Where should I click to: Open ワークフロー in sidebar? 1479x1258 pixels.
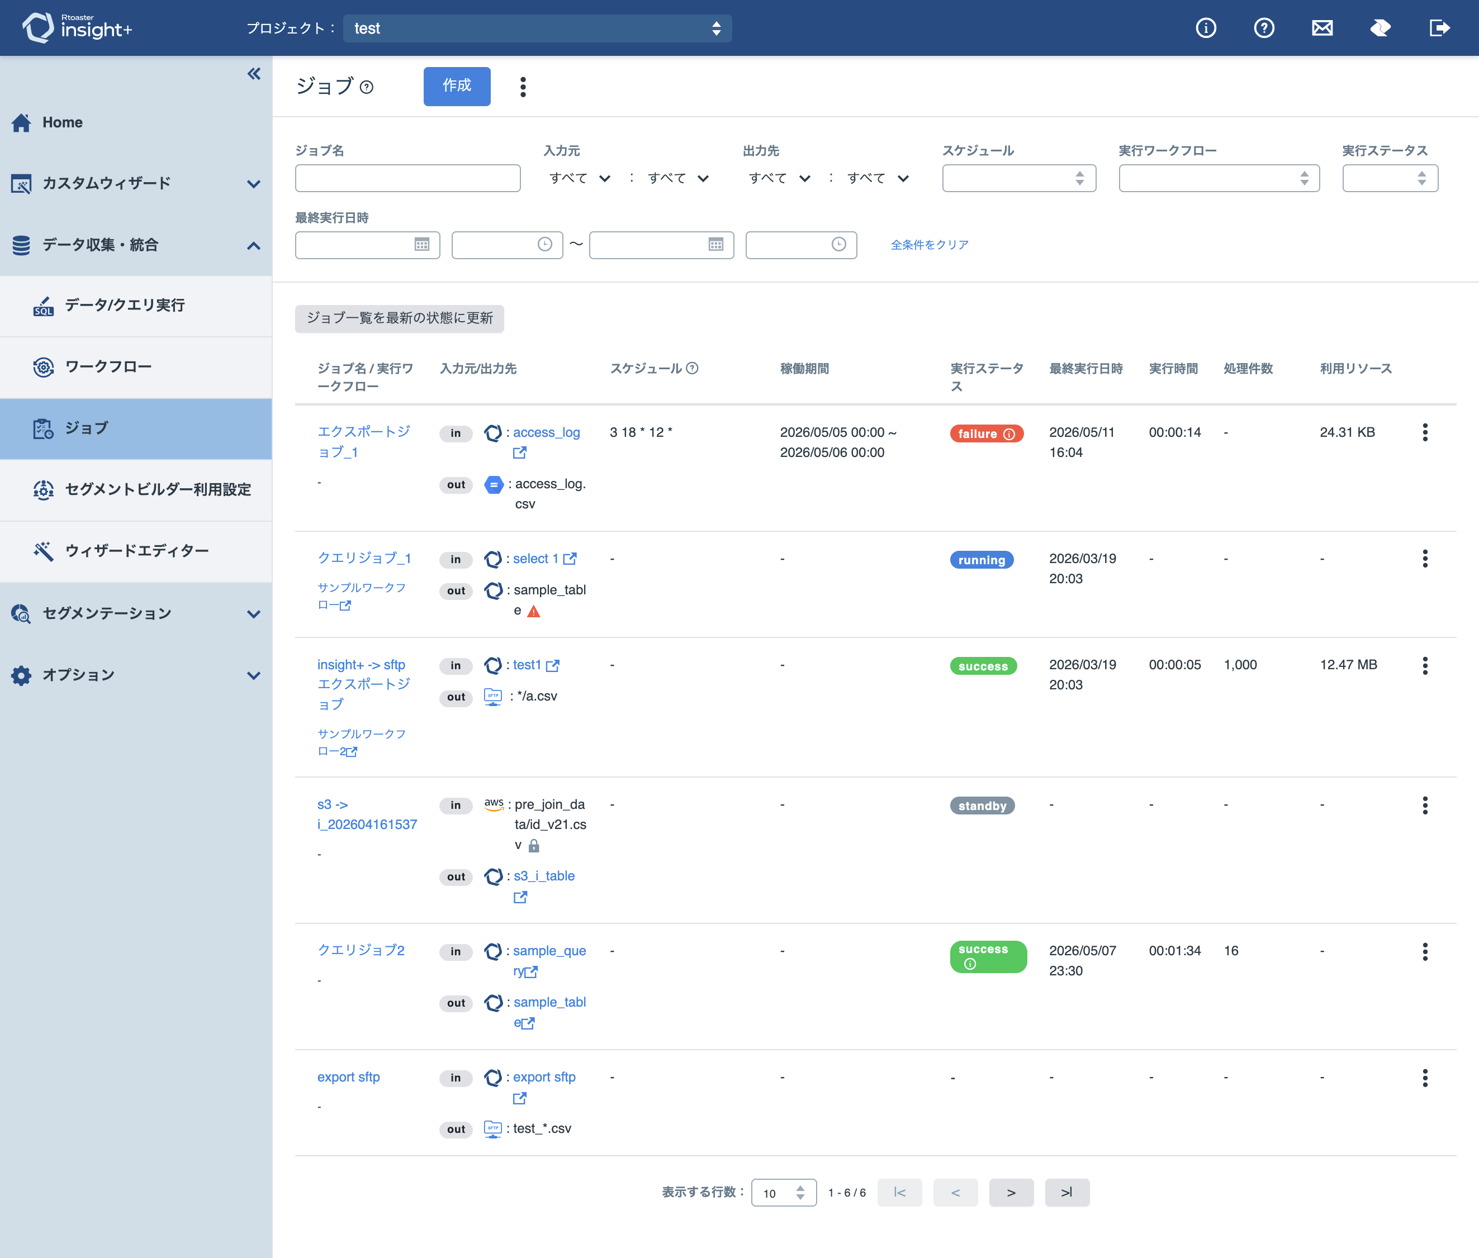[x=136, y=367]
